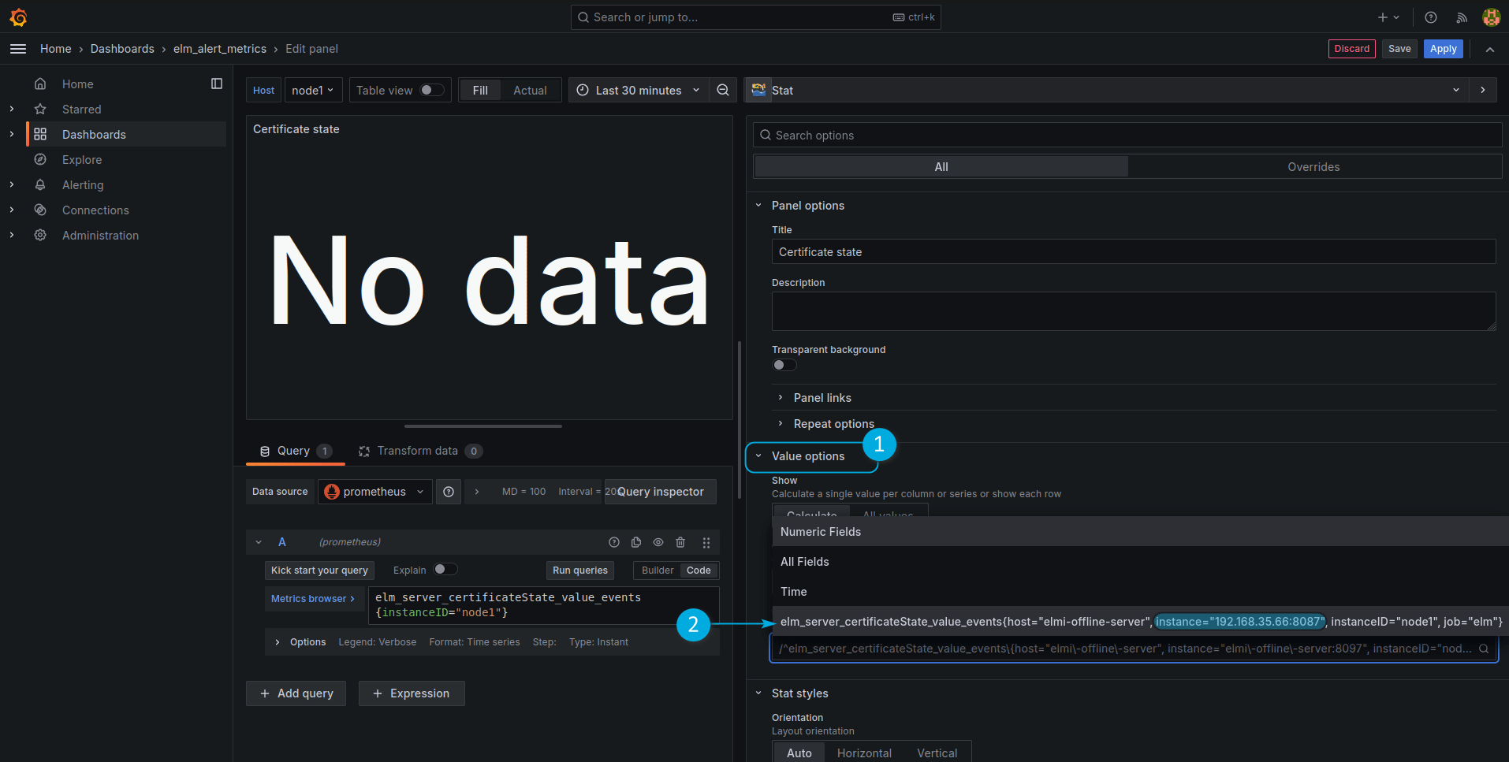Open the prometheus data source dropdown
Screen dimensions: 1509x762
click(x=374, y=492)
